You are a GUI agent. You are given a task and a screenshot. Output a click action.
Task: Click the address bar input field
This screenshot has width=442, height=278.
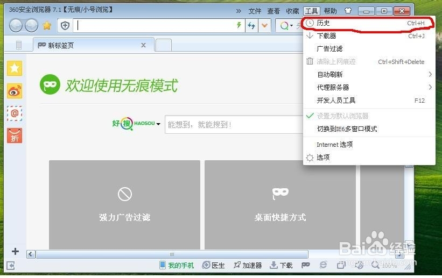coord(155,26)
